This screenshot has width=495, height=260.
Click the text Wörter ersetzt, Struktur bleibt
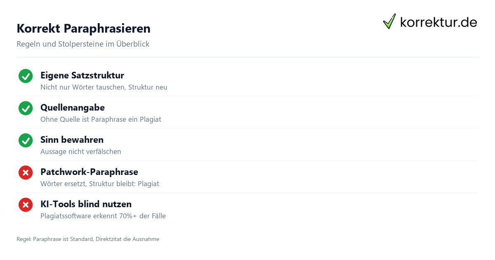88,184
